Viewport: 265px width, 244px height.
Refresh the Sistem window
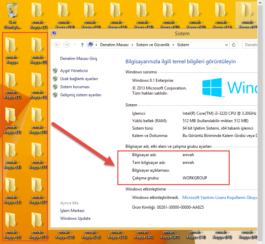click(x=234, y=45)
